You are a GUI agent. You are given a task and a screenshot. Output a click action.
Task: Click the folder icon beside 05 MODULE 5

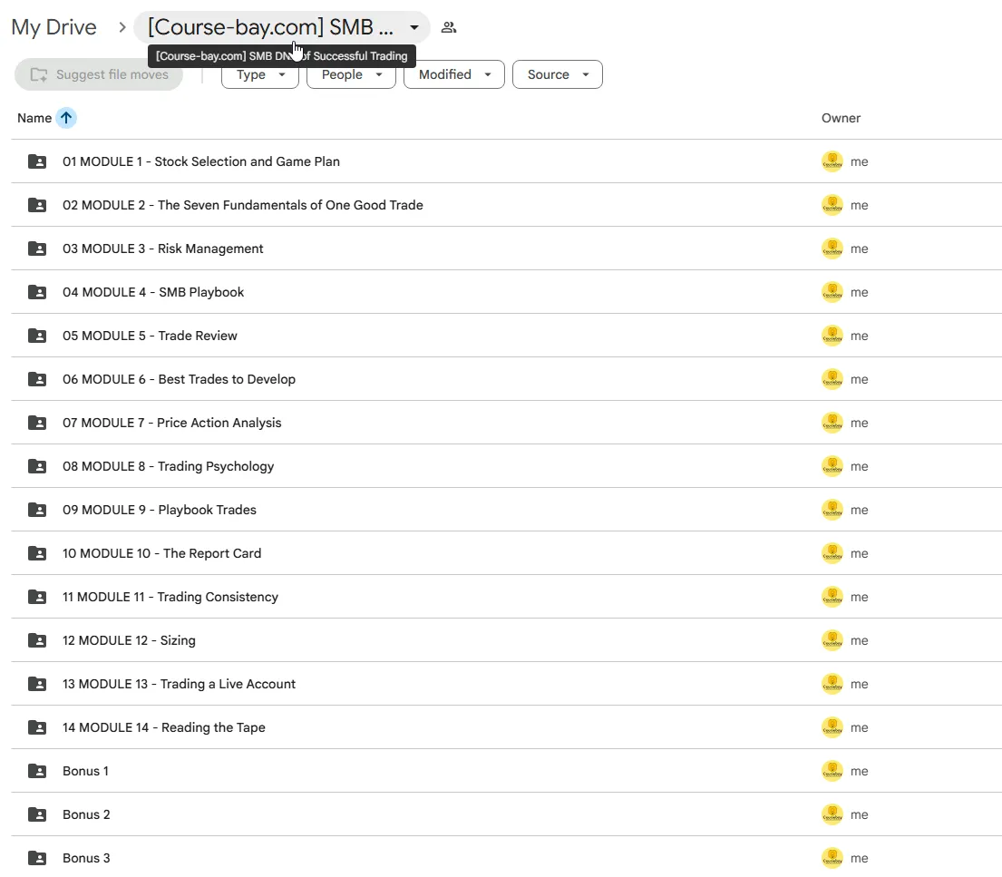[37, 336]
